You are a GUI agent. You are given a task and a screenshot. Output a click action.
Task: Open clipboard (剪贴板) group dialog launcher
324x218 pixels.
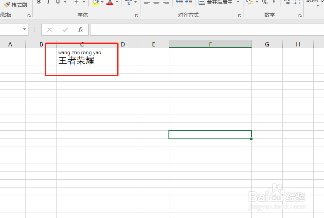tap(29, 15)
